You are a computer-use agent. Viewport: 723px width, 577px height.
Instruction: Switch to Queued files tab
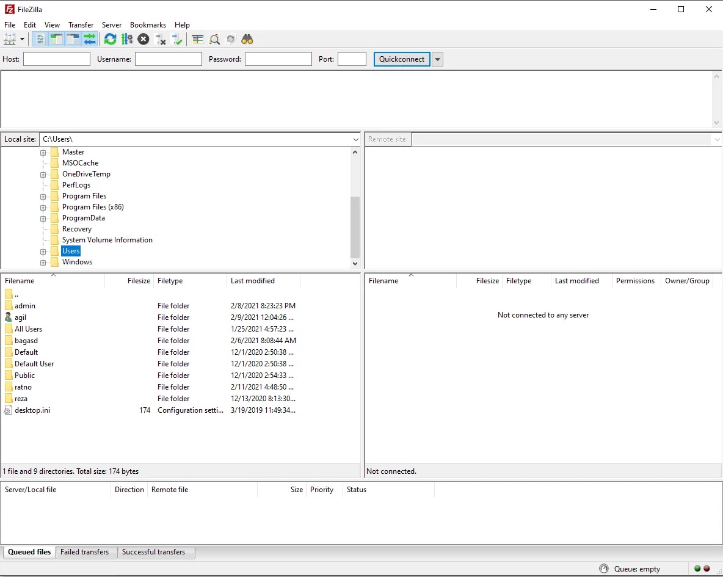coord(29,552)
